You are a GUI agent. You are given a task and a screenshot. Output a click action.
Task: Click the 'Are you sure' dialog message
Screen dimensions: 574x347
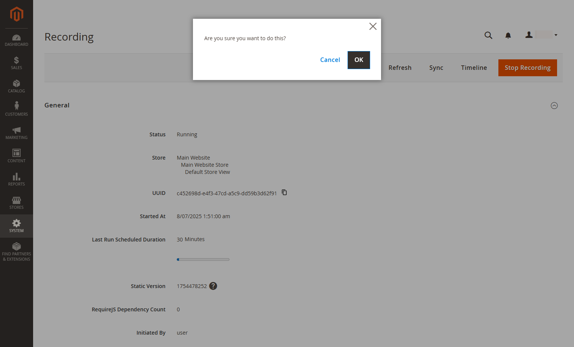click(x=245, y=38)
